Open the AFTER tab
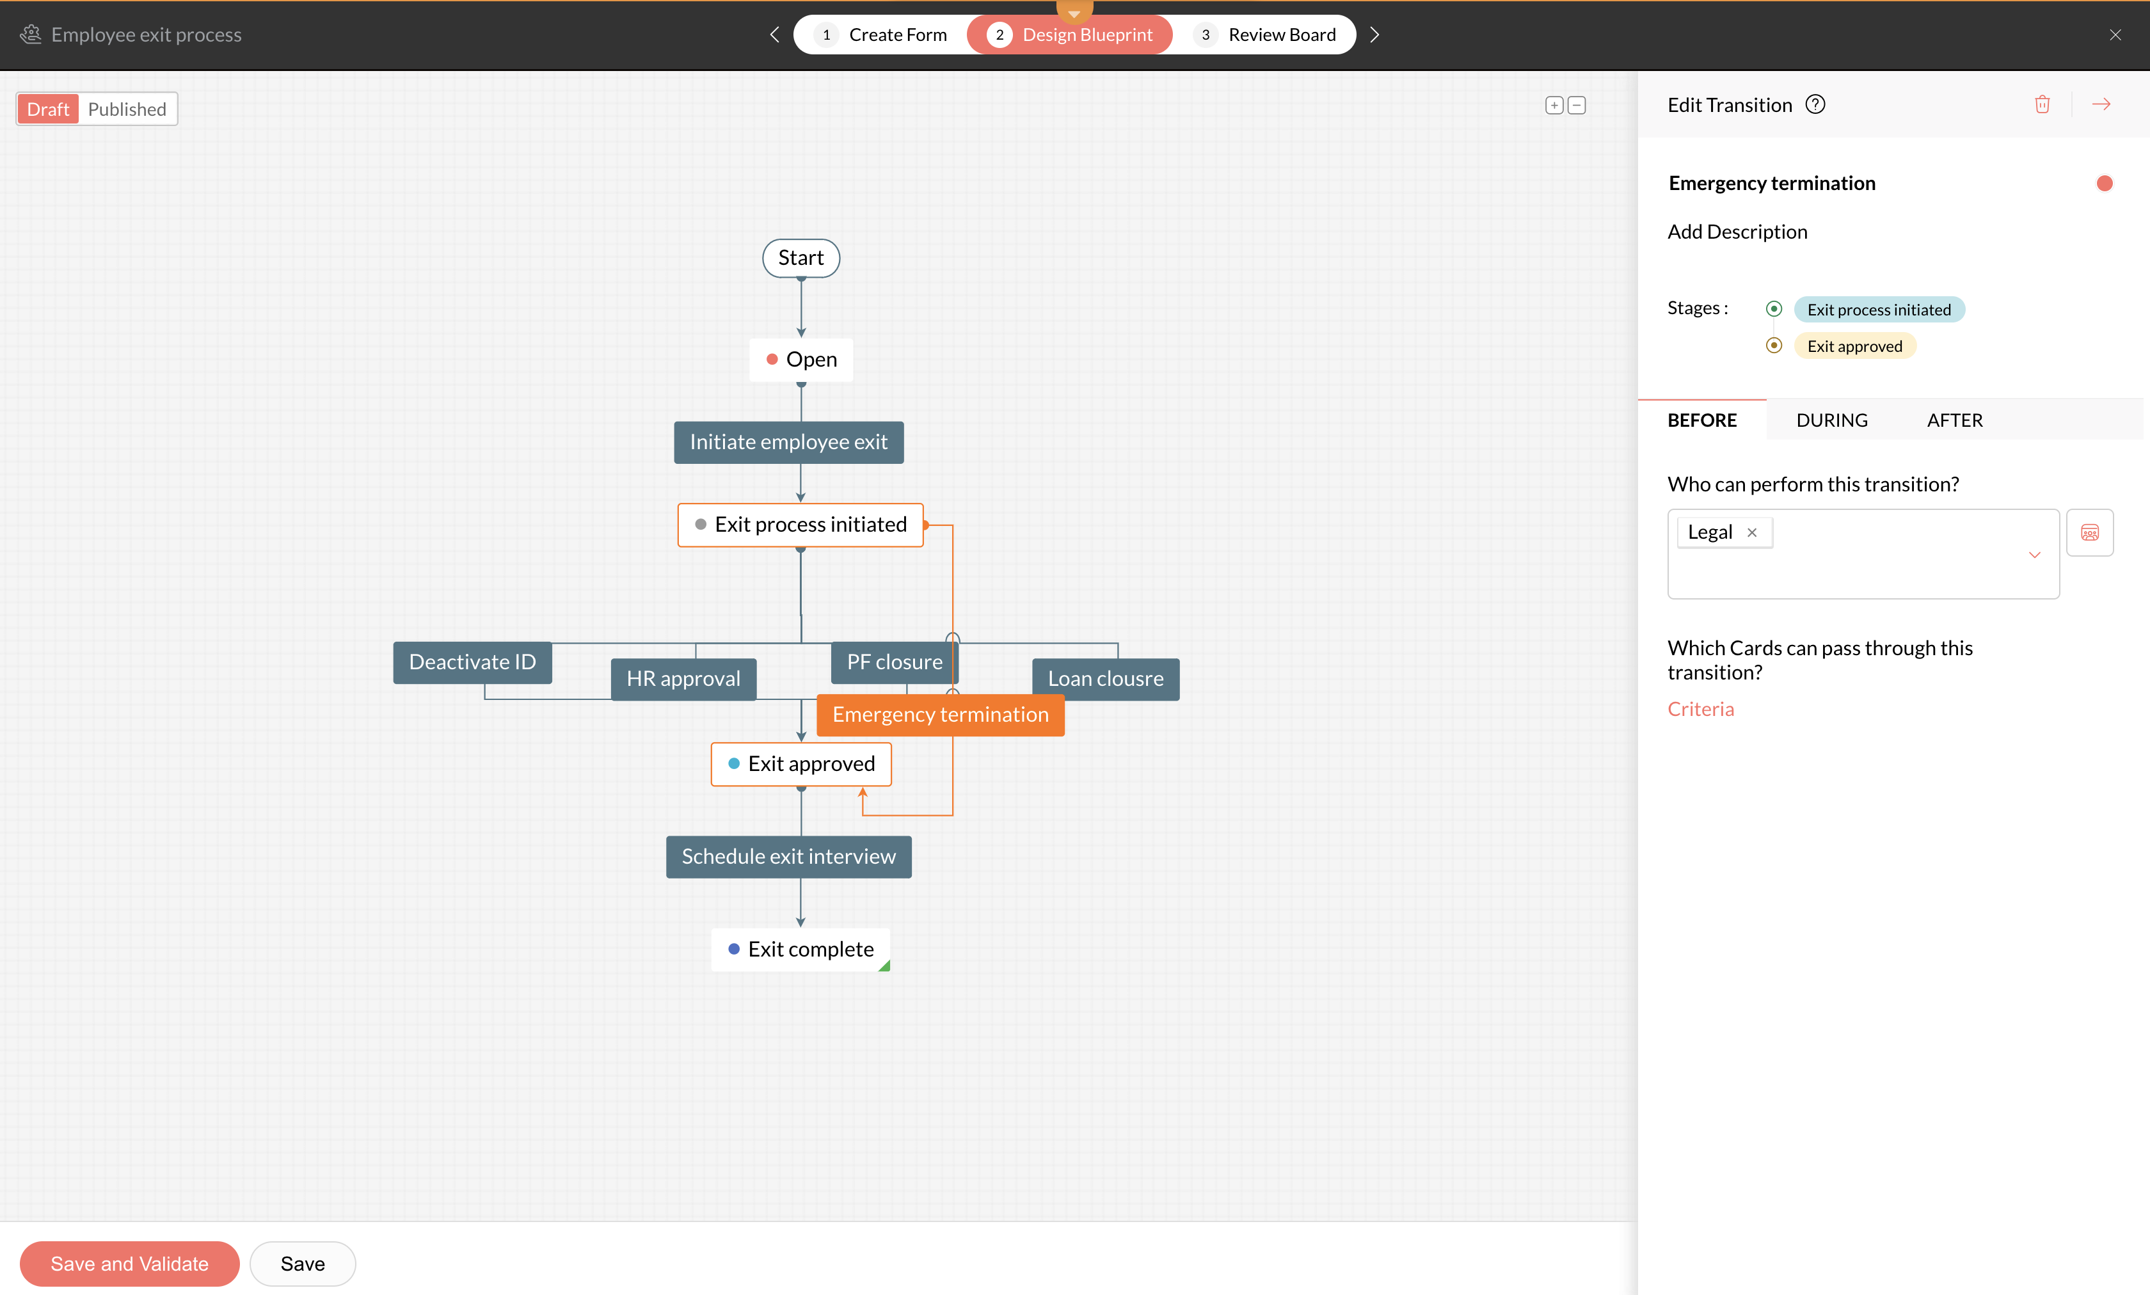 point(1955,420)
